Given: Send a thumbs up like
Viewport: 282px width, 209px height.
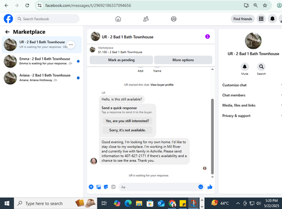Looking at the screenshot, I should 210,187.
